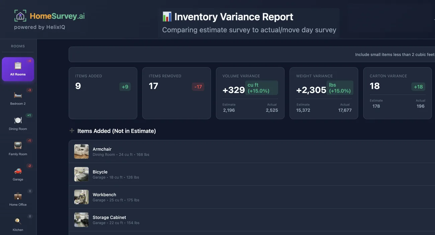The height and width of the screenshot is (235, 435).
Task: Open the Armchair item thumbnail
Action: (x=81, y=151)
